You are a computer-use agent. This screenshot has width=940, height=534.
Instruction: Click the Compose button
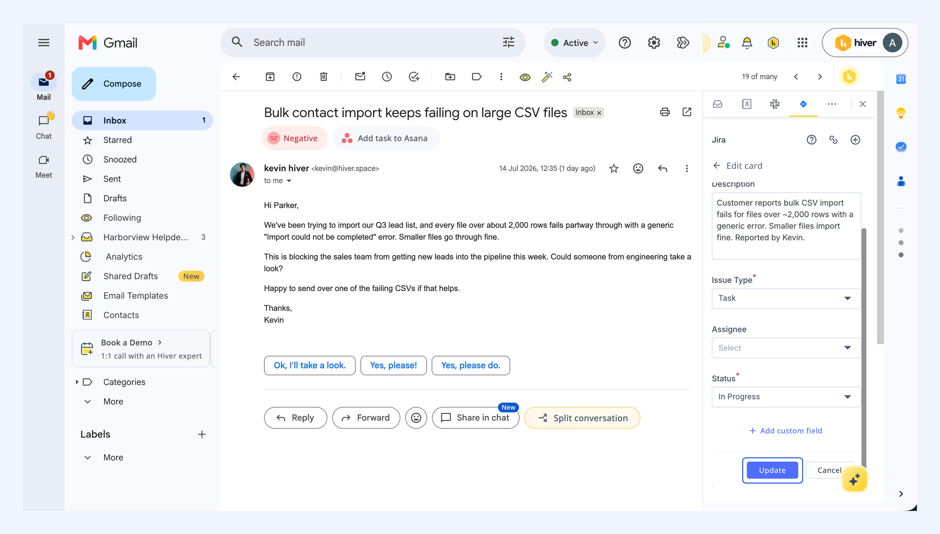click(x=114, y=84)
